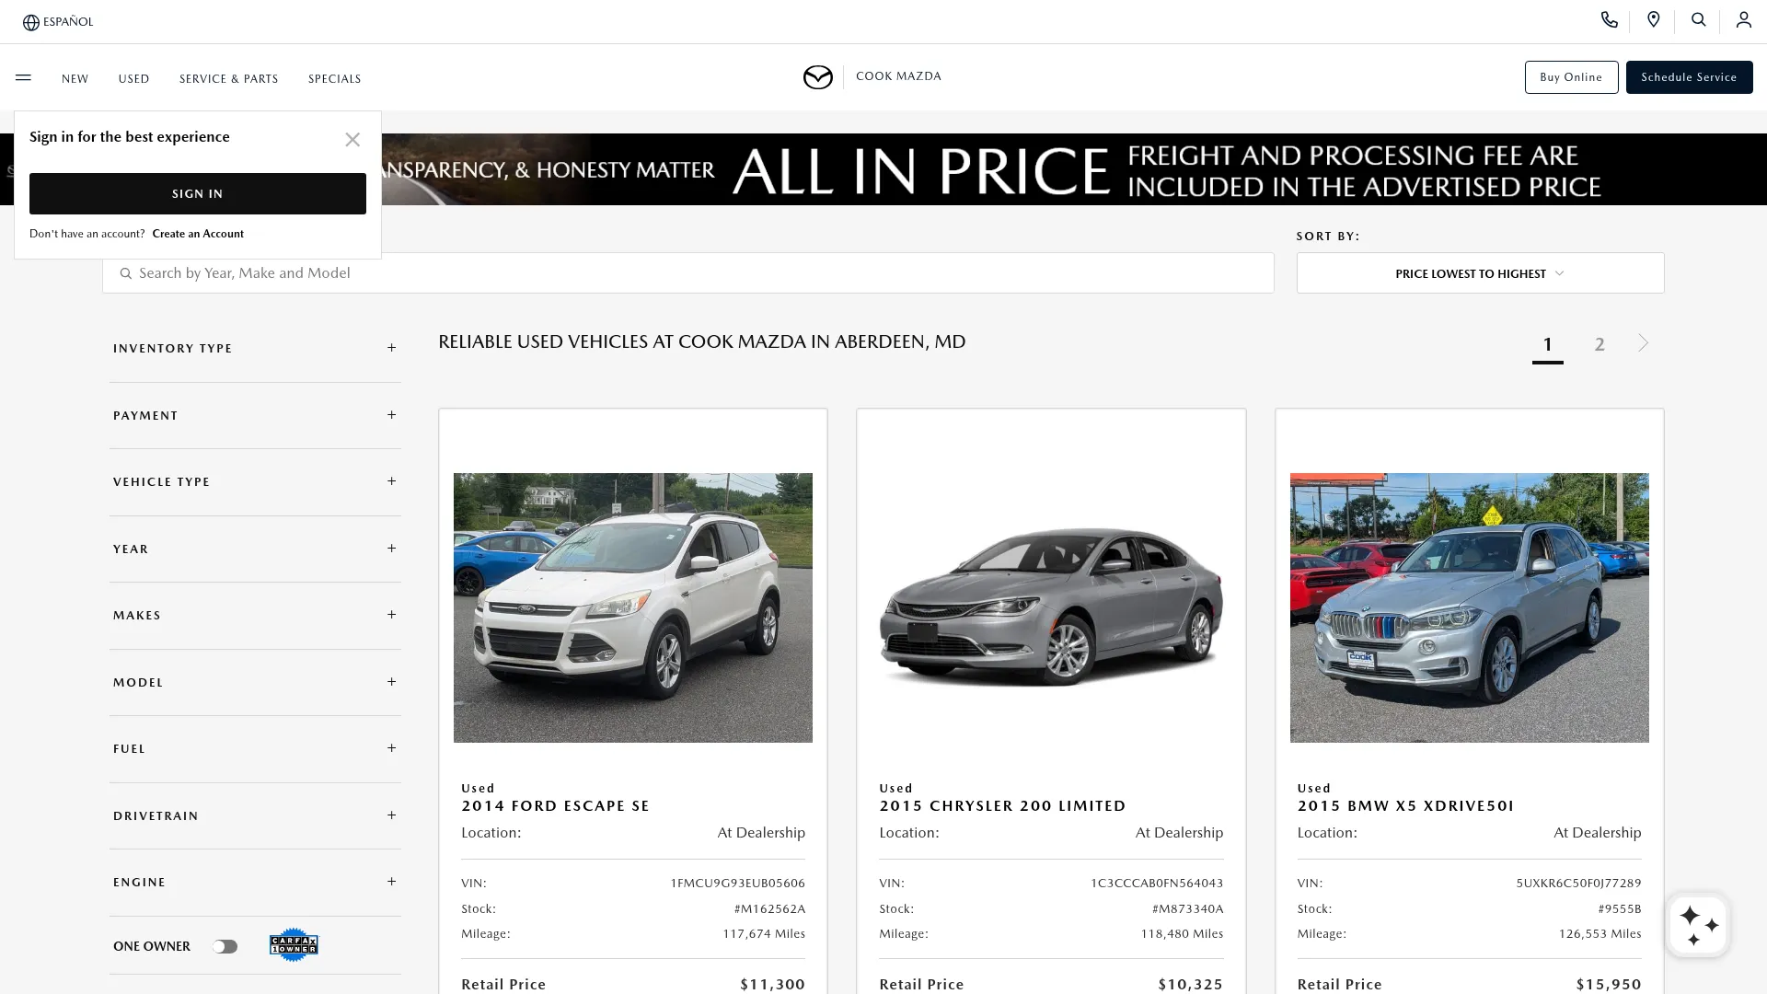1767x994 pixels.
Task: Click the silver BMW X5 photo
Action: (x=1469, y=607)
